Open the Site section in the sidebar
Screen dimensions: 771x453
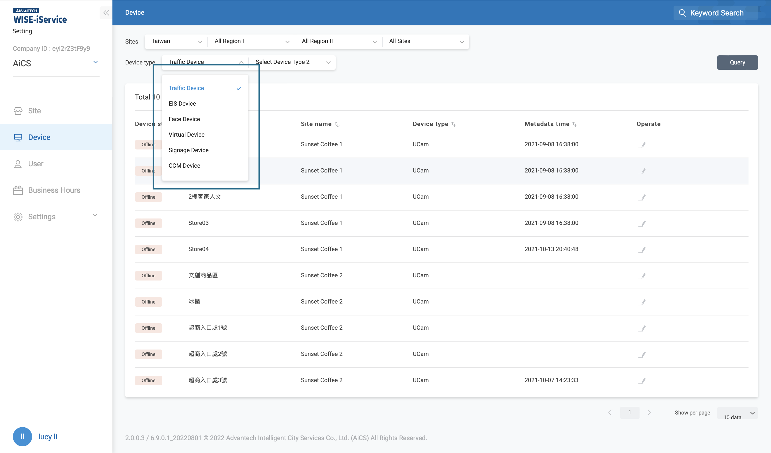pyautogui.click(x=34, y=111)
